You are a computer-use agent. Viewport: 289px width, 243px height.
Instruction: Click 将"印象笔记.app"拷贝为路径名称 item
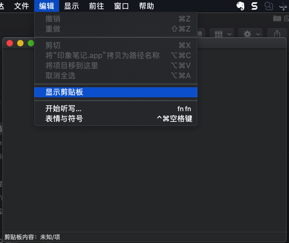tap(115, 55)
